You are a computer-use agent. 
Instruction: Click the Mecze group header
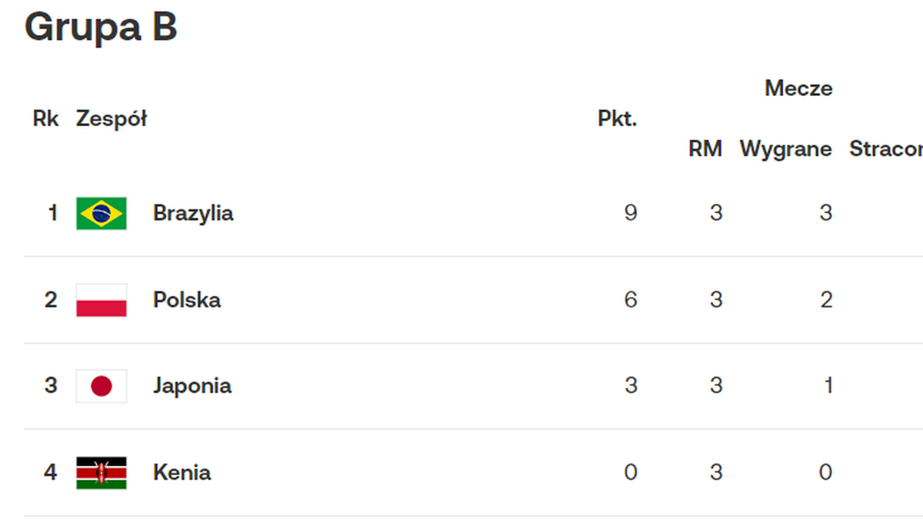[x=798, y=88]
